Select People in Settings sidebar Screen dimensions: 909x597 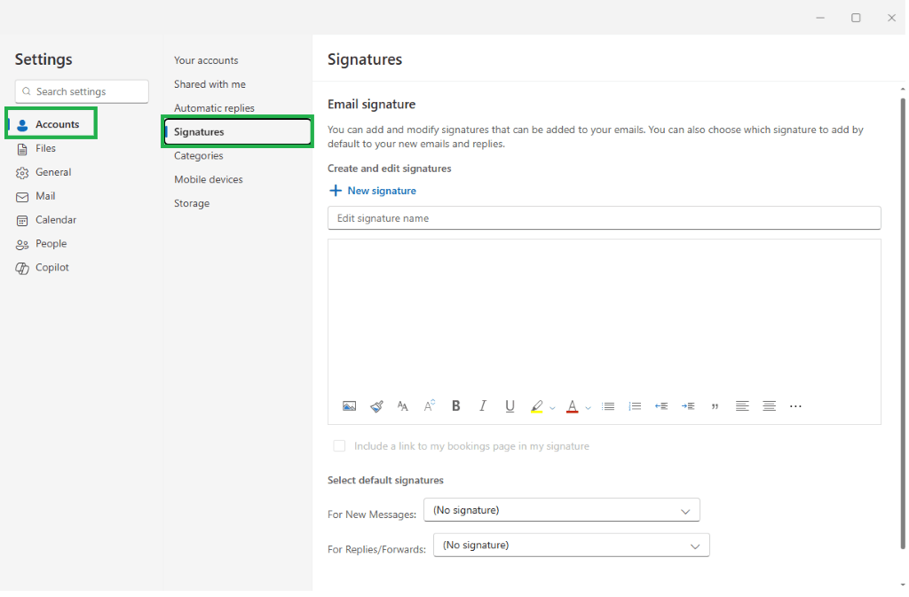(x=51, y=243)
